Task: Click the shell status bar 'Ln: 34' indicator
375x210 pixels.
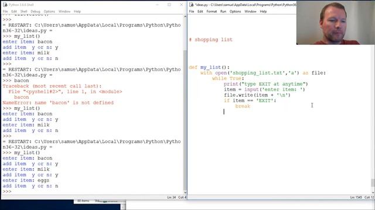Action: [172, 197]
